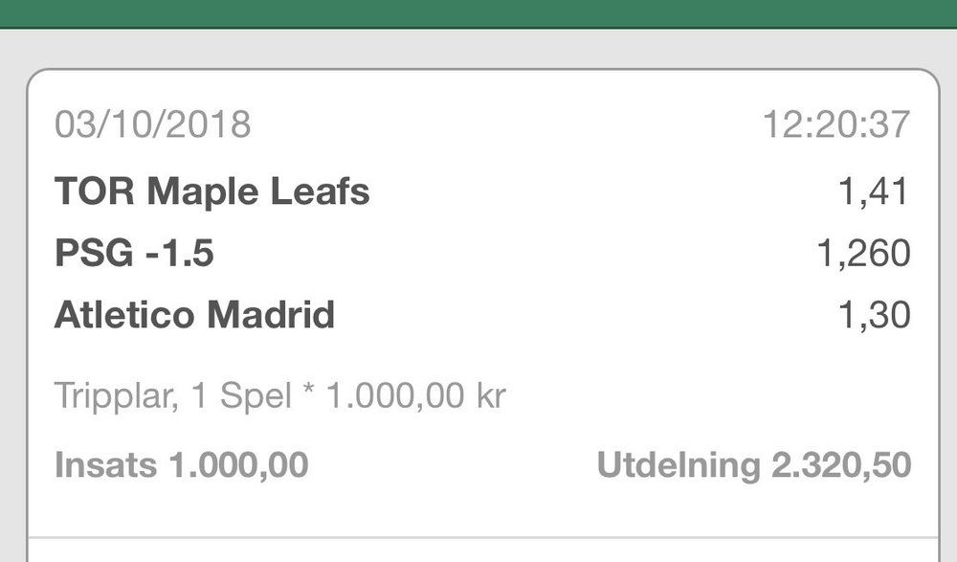
Task: Select the Atletico Madrid pick
Action: coord(194,315)
